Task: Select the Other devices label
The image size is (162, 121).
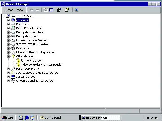Action: pyautogui.click(x=25, y=56)
